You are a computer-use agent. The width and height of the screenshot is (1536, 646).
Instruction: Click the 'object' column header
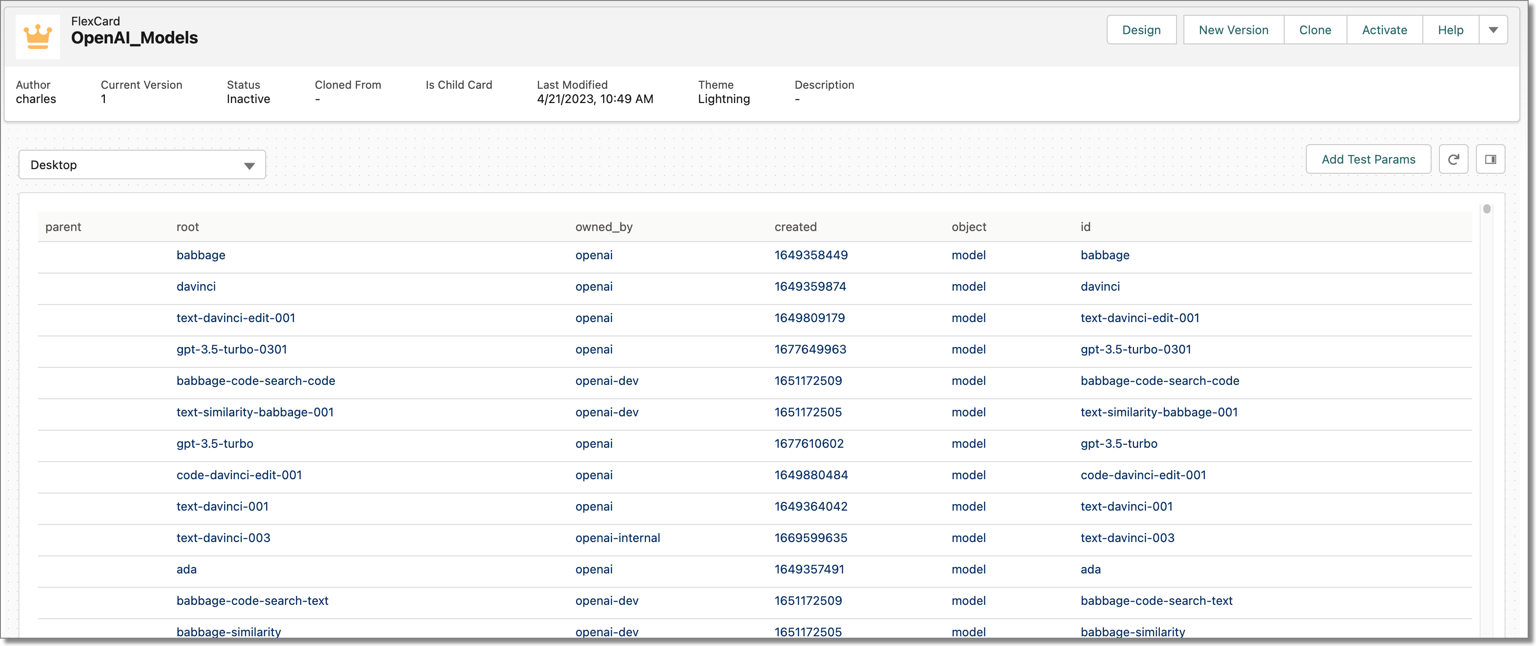coord(969,227)
